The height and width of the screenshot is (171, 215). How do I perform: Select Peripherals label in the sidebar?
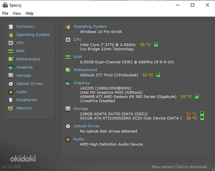[27, 100]
